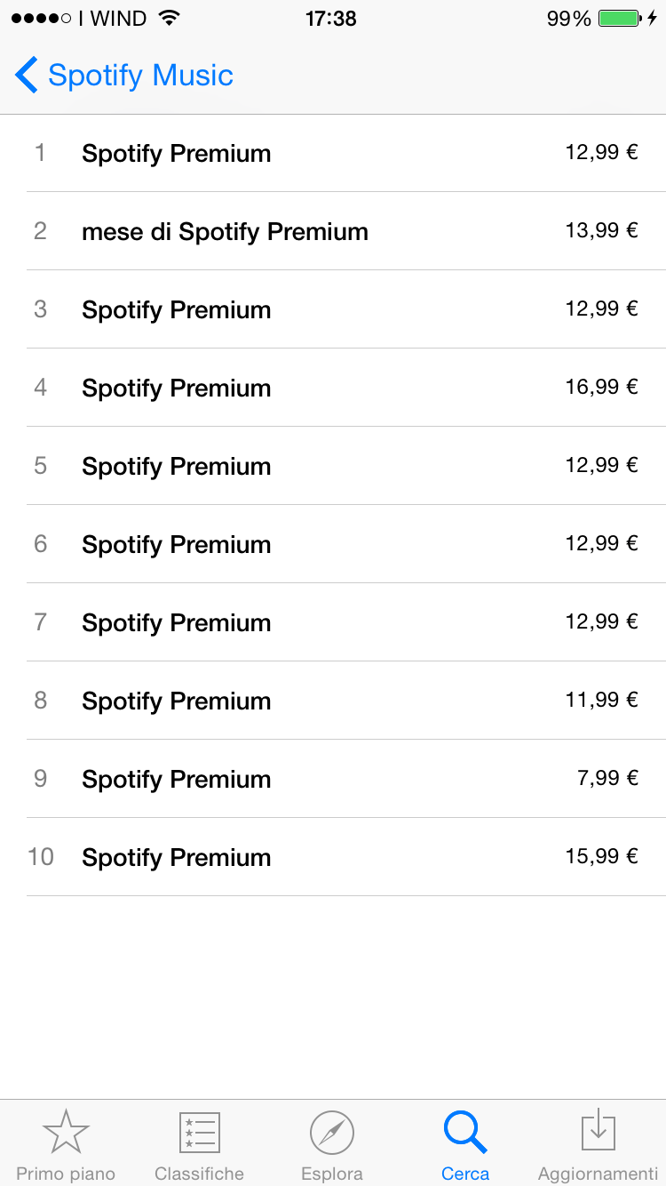
Task: Select mese di Spotify Premium row
Action: click(x=333, y=231)
